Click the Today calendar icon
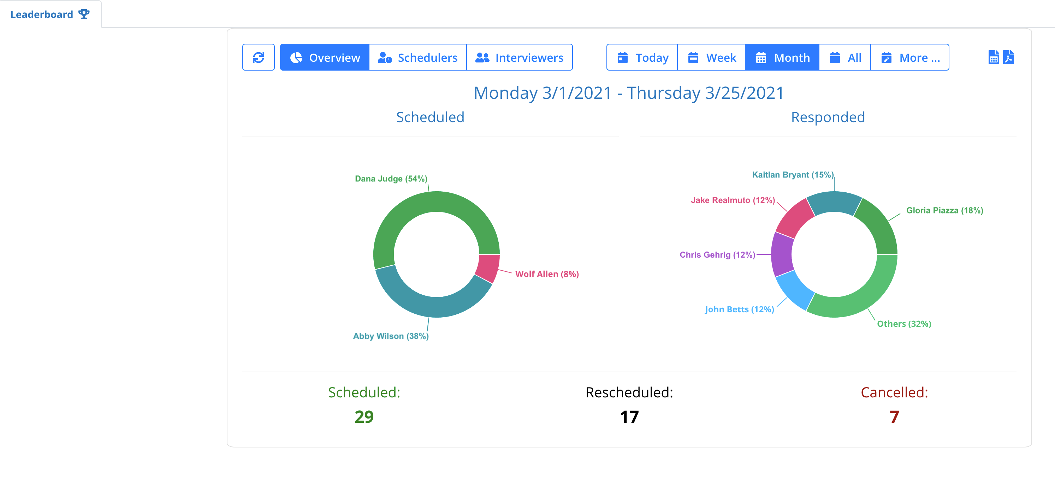Screen dimensions: 1055x481 click(623, 57)
